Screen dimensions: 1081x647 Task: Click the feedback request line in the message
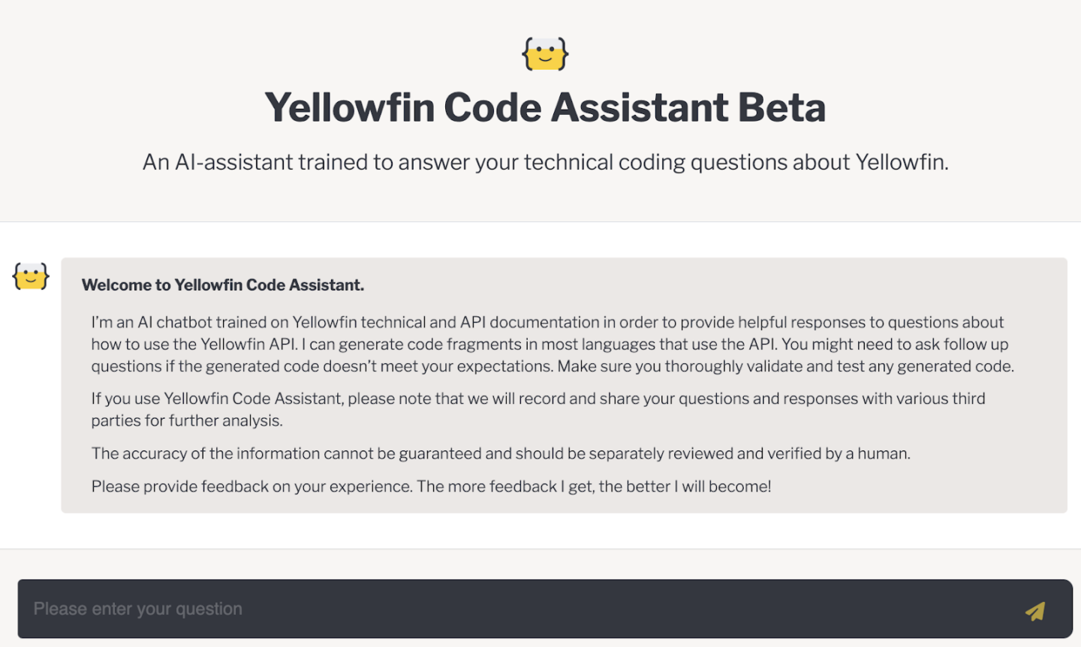point(431,486)
